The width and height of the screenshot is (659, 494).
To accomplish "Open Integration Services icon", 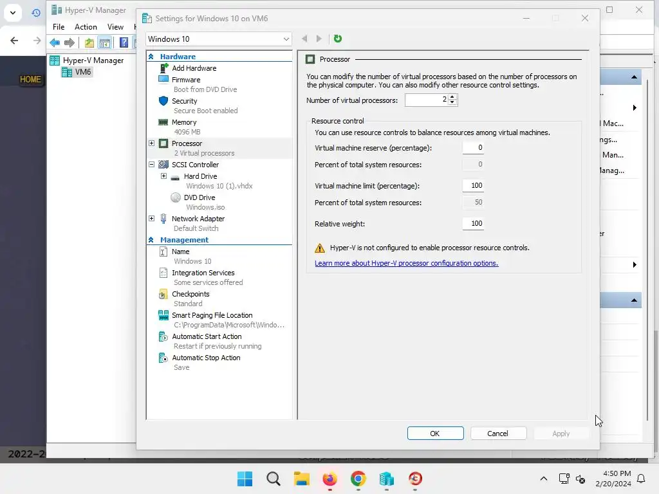I will pos(163,273).
